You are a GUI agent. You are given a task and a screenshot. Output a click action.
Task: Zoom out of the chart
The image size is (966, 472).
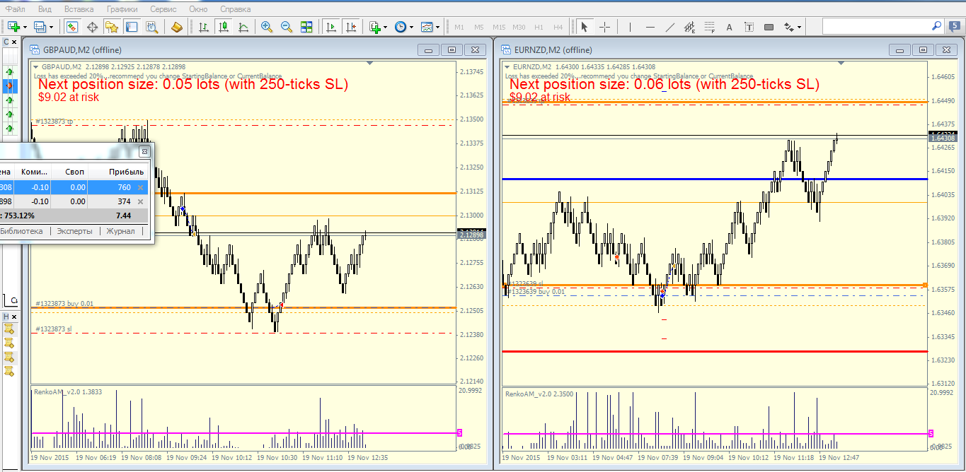(287, 27)
